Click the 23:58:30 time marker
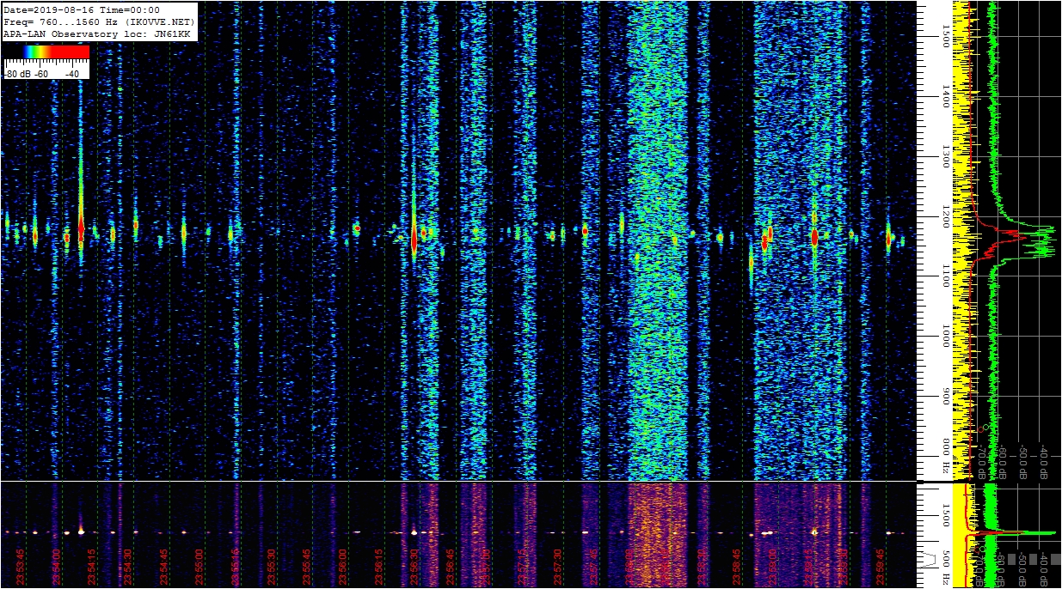1062x589 pixels. [x=702, y=567]
